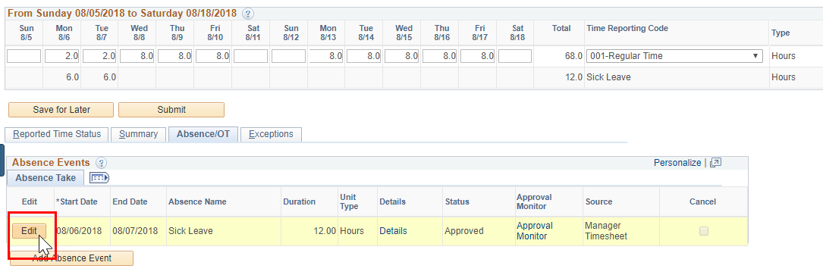Open help icon beside timesheet date range
Screen dimensions: 823x278
[248, 14]
